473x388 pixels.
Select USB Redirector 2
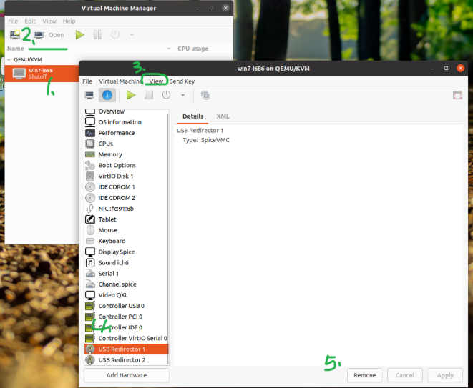click(126, 360)
